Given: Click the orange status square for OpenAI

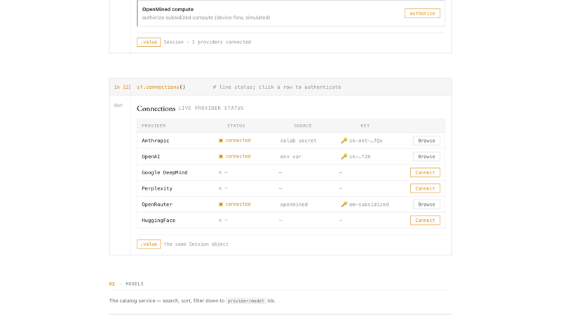Looking at the screenshot, I should pos(221,156).
